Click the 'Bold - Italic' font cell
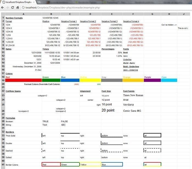This screenshot has width=192, height=169. point(129,63)
